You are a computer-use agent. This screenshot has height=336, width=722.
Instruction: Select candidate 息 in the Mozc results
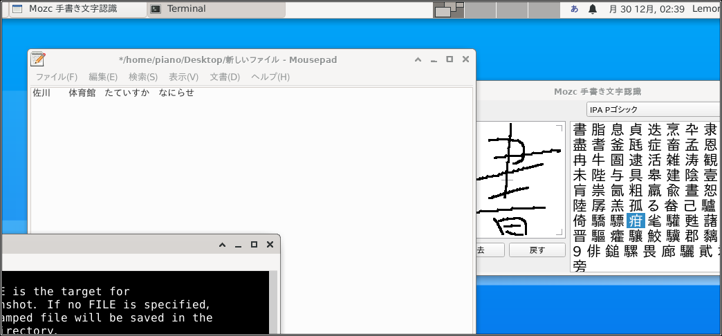[x=617, y=130]
